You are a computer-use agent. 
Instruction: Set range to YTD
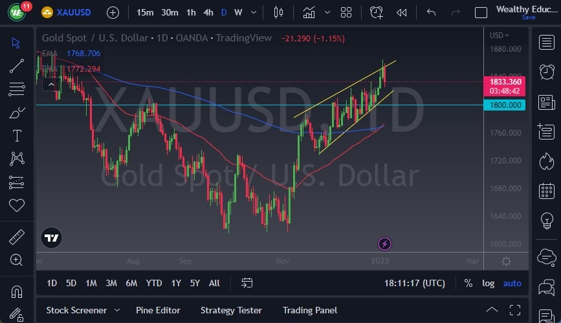click(x=154, y=283)
